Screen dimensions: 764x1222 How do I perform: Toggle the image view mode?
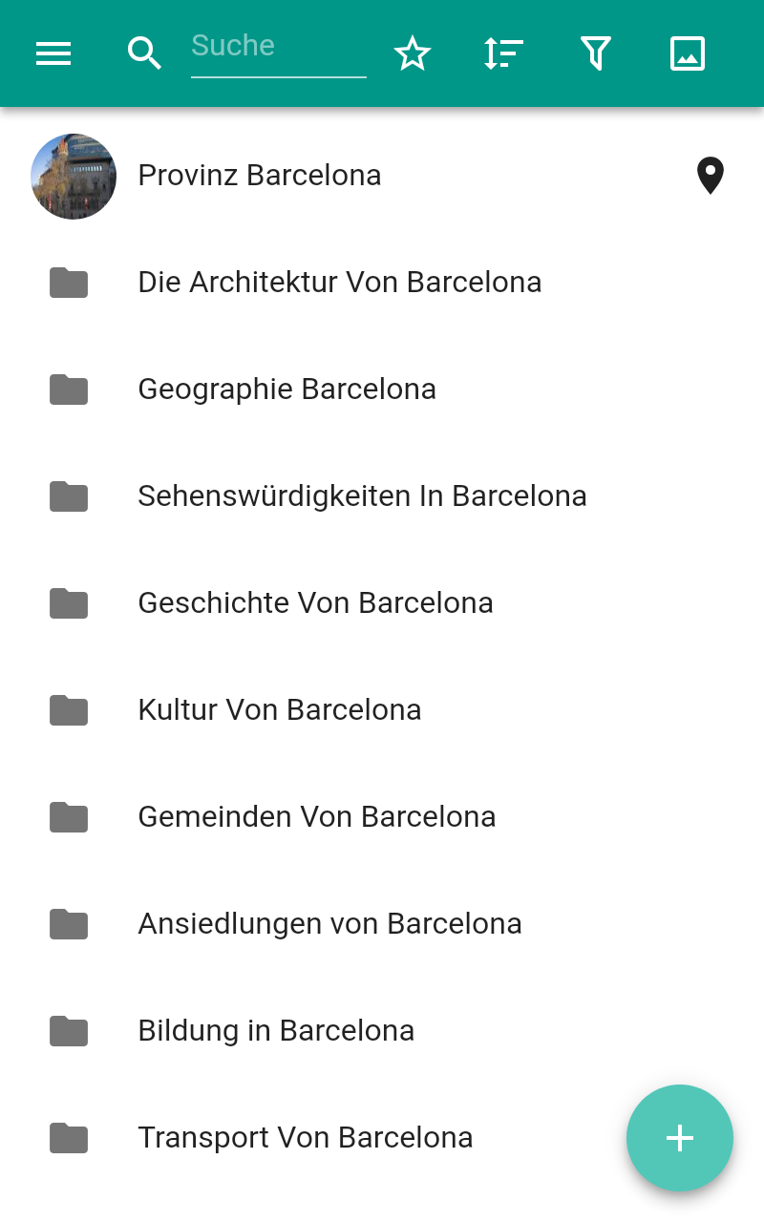(688, 53)
